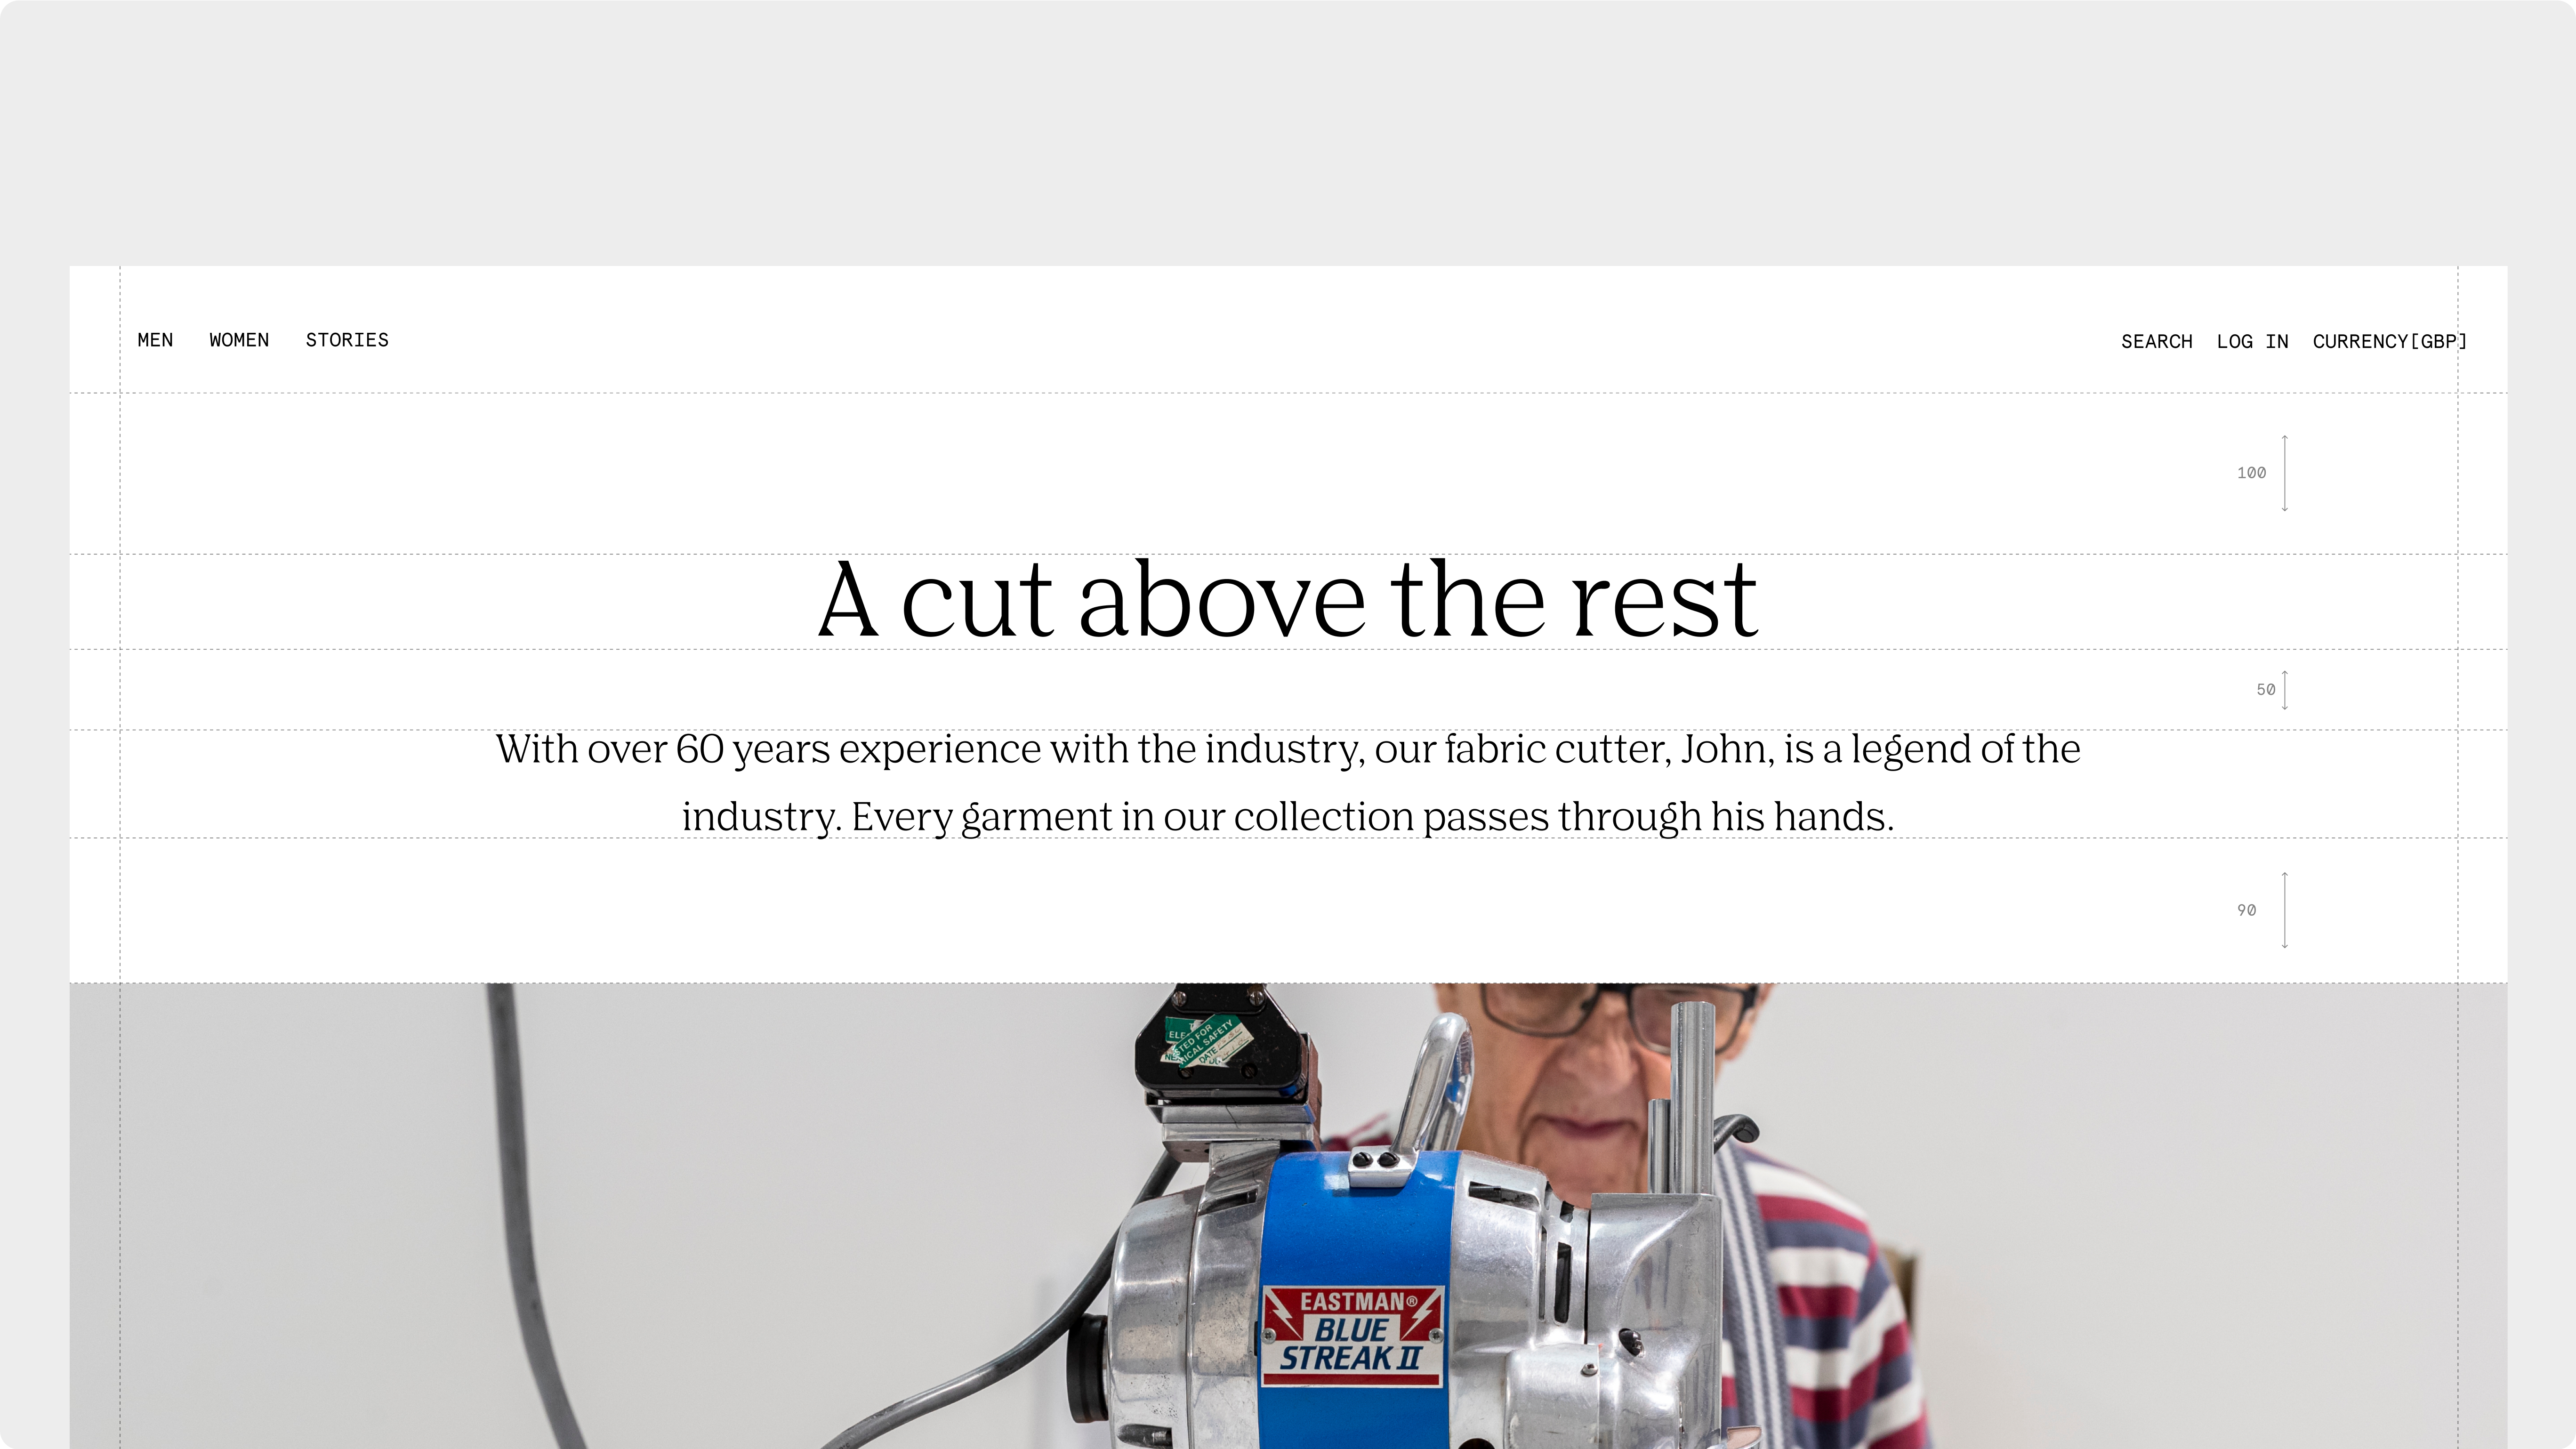The width and height of the screenshot is (2576, 1449).
Task: Click the LOG IN link
Action: coord(2252,341)
